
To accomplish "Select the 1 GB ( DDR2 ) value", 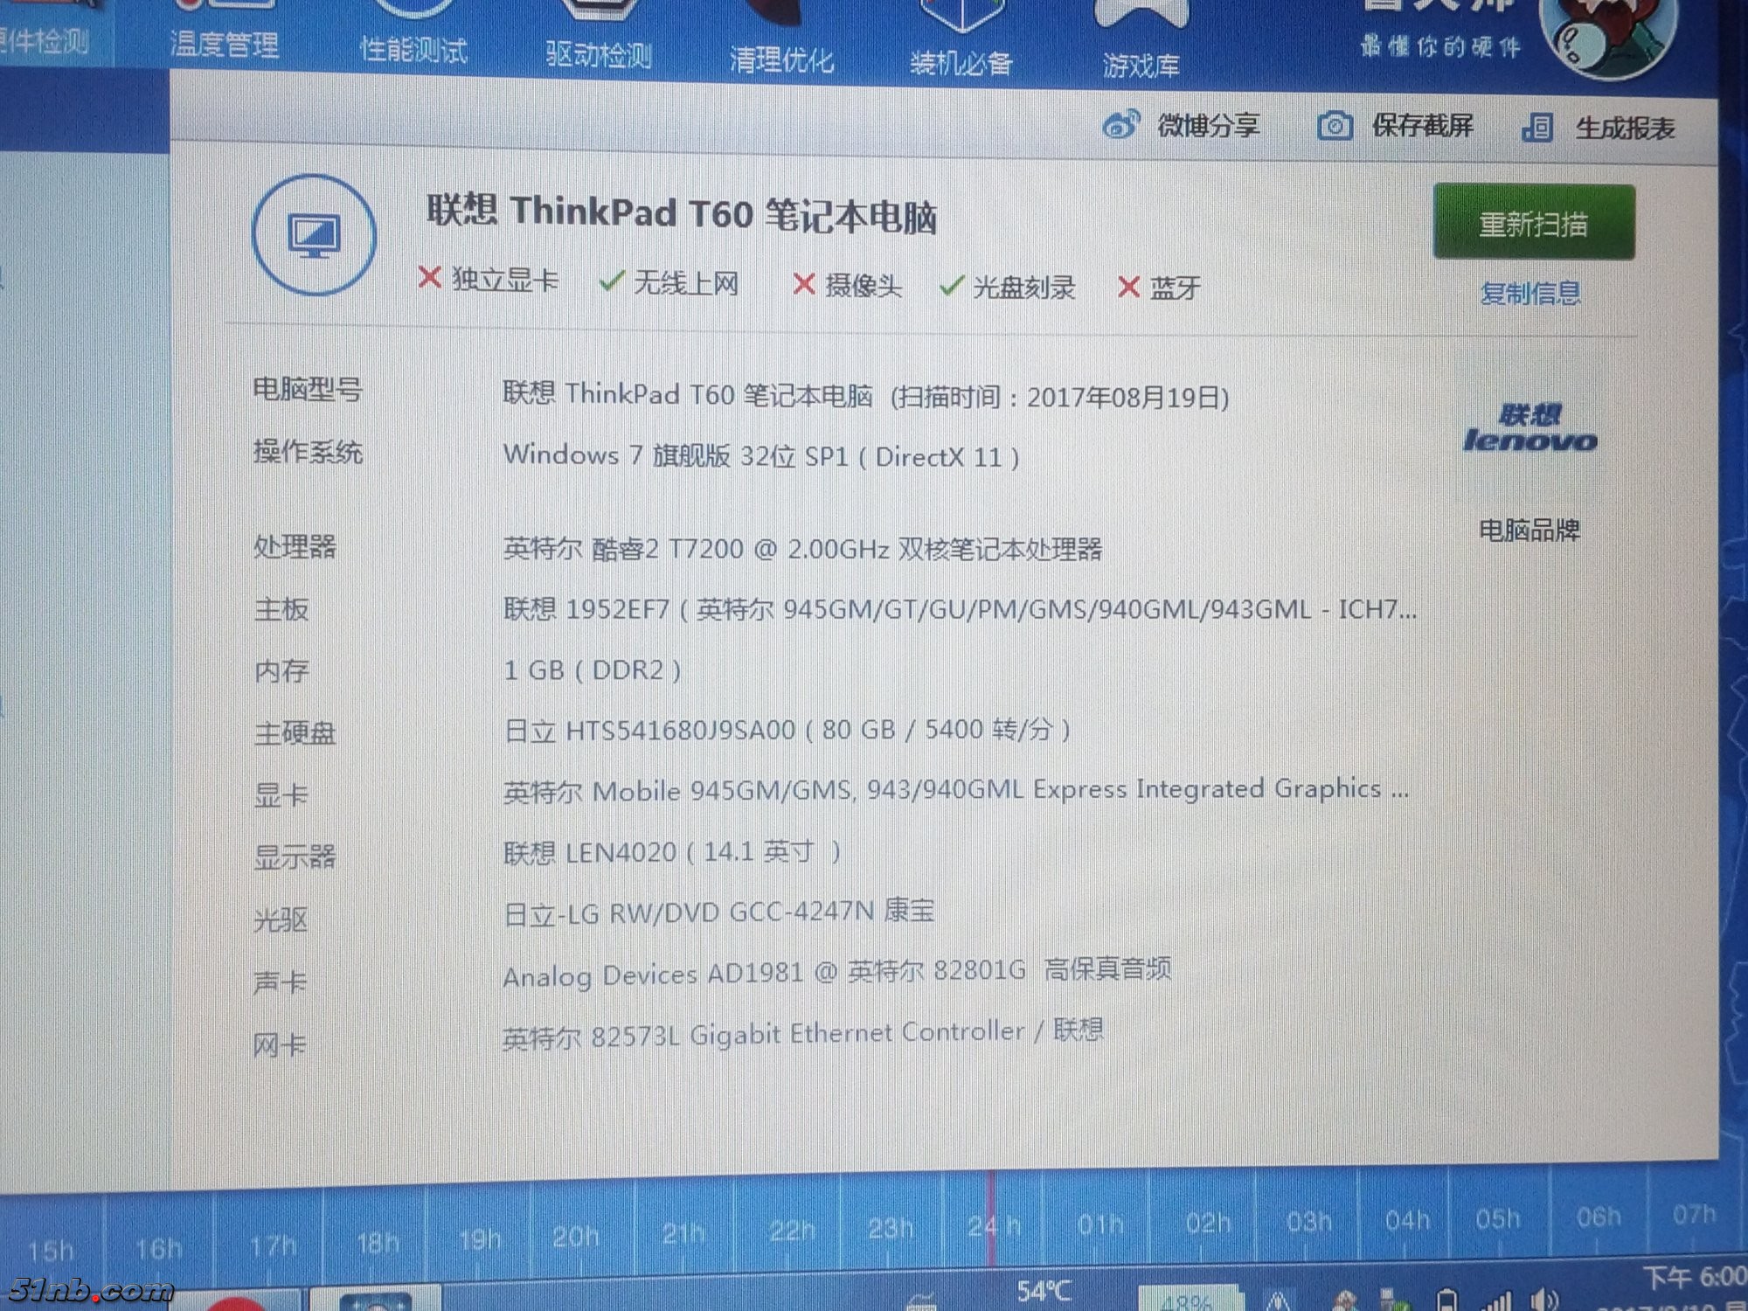I will pyautogui.click(x=592, y=670).
